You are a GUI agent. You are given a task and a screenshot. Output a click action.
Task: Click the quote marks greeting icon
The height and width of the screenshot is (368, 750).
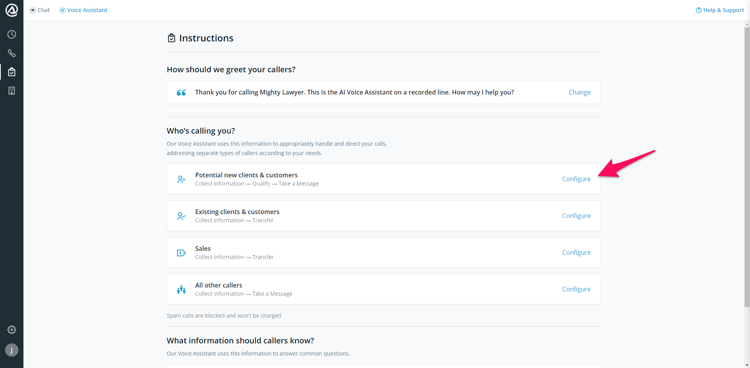click(x=181, y=93)
